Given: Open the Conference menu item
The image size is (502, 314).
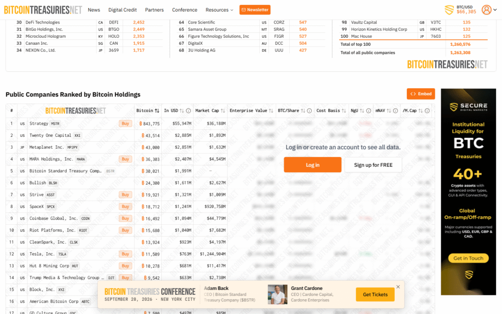Looking at the screenshot, I should (185, 10).
